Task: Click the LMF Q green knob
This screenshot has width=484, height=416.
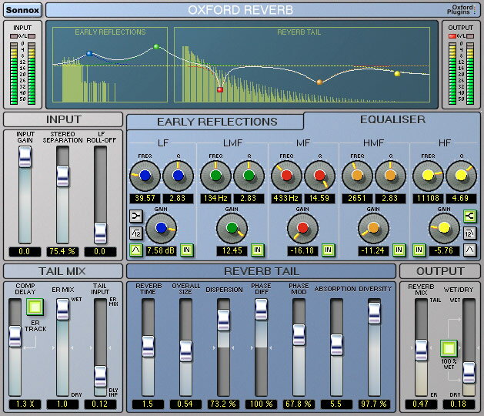Action: (249, 176)
